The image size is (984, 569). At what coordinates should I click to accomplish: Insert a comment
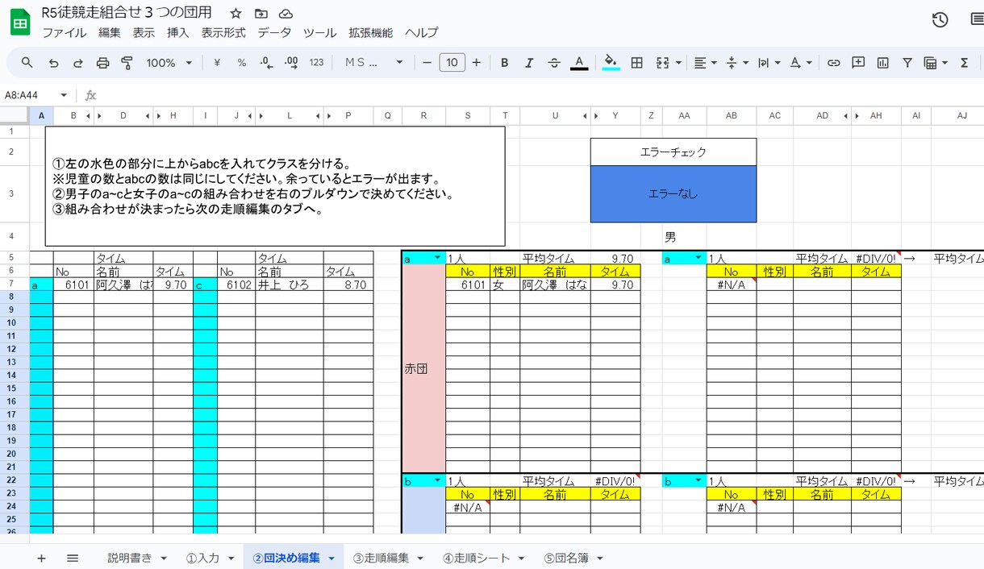pos(858,63)
